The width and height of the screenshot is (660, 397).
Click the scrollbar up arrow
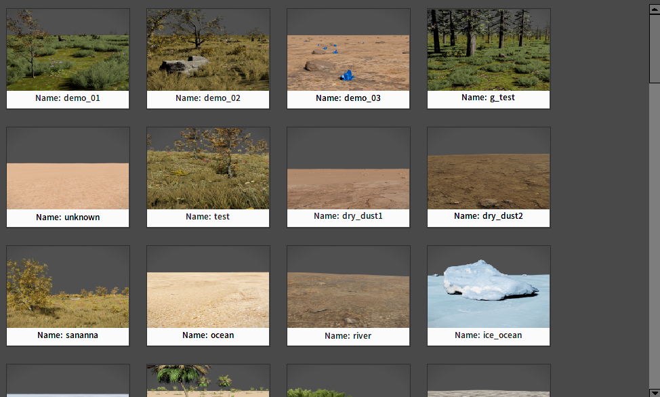(655, 8)
